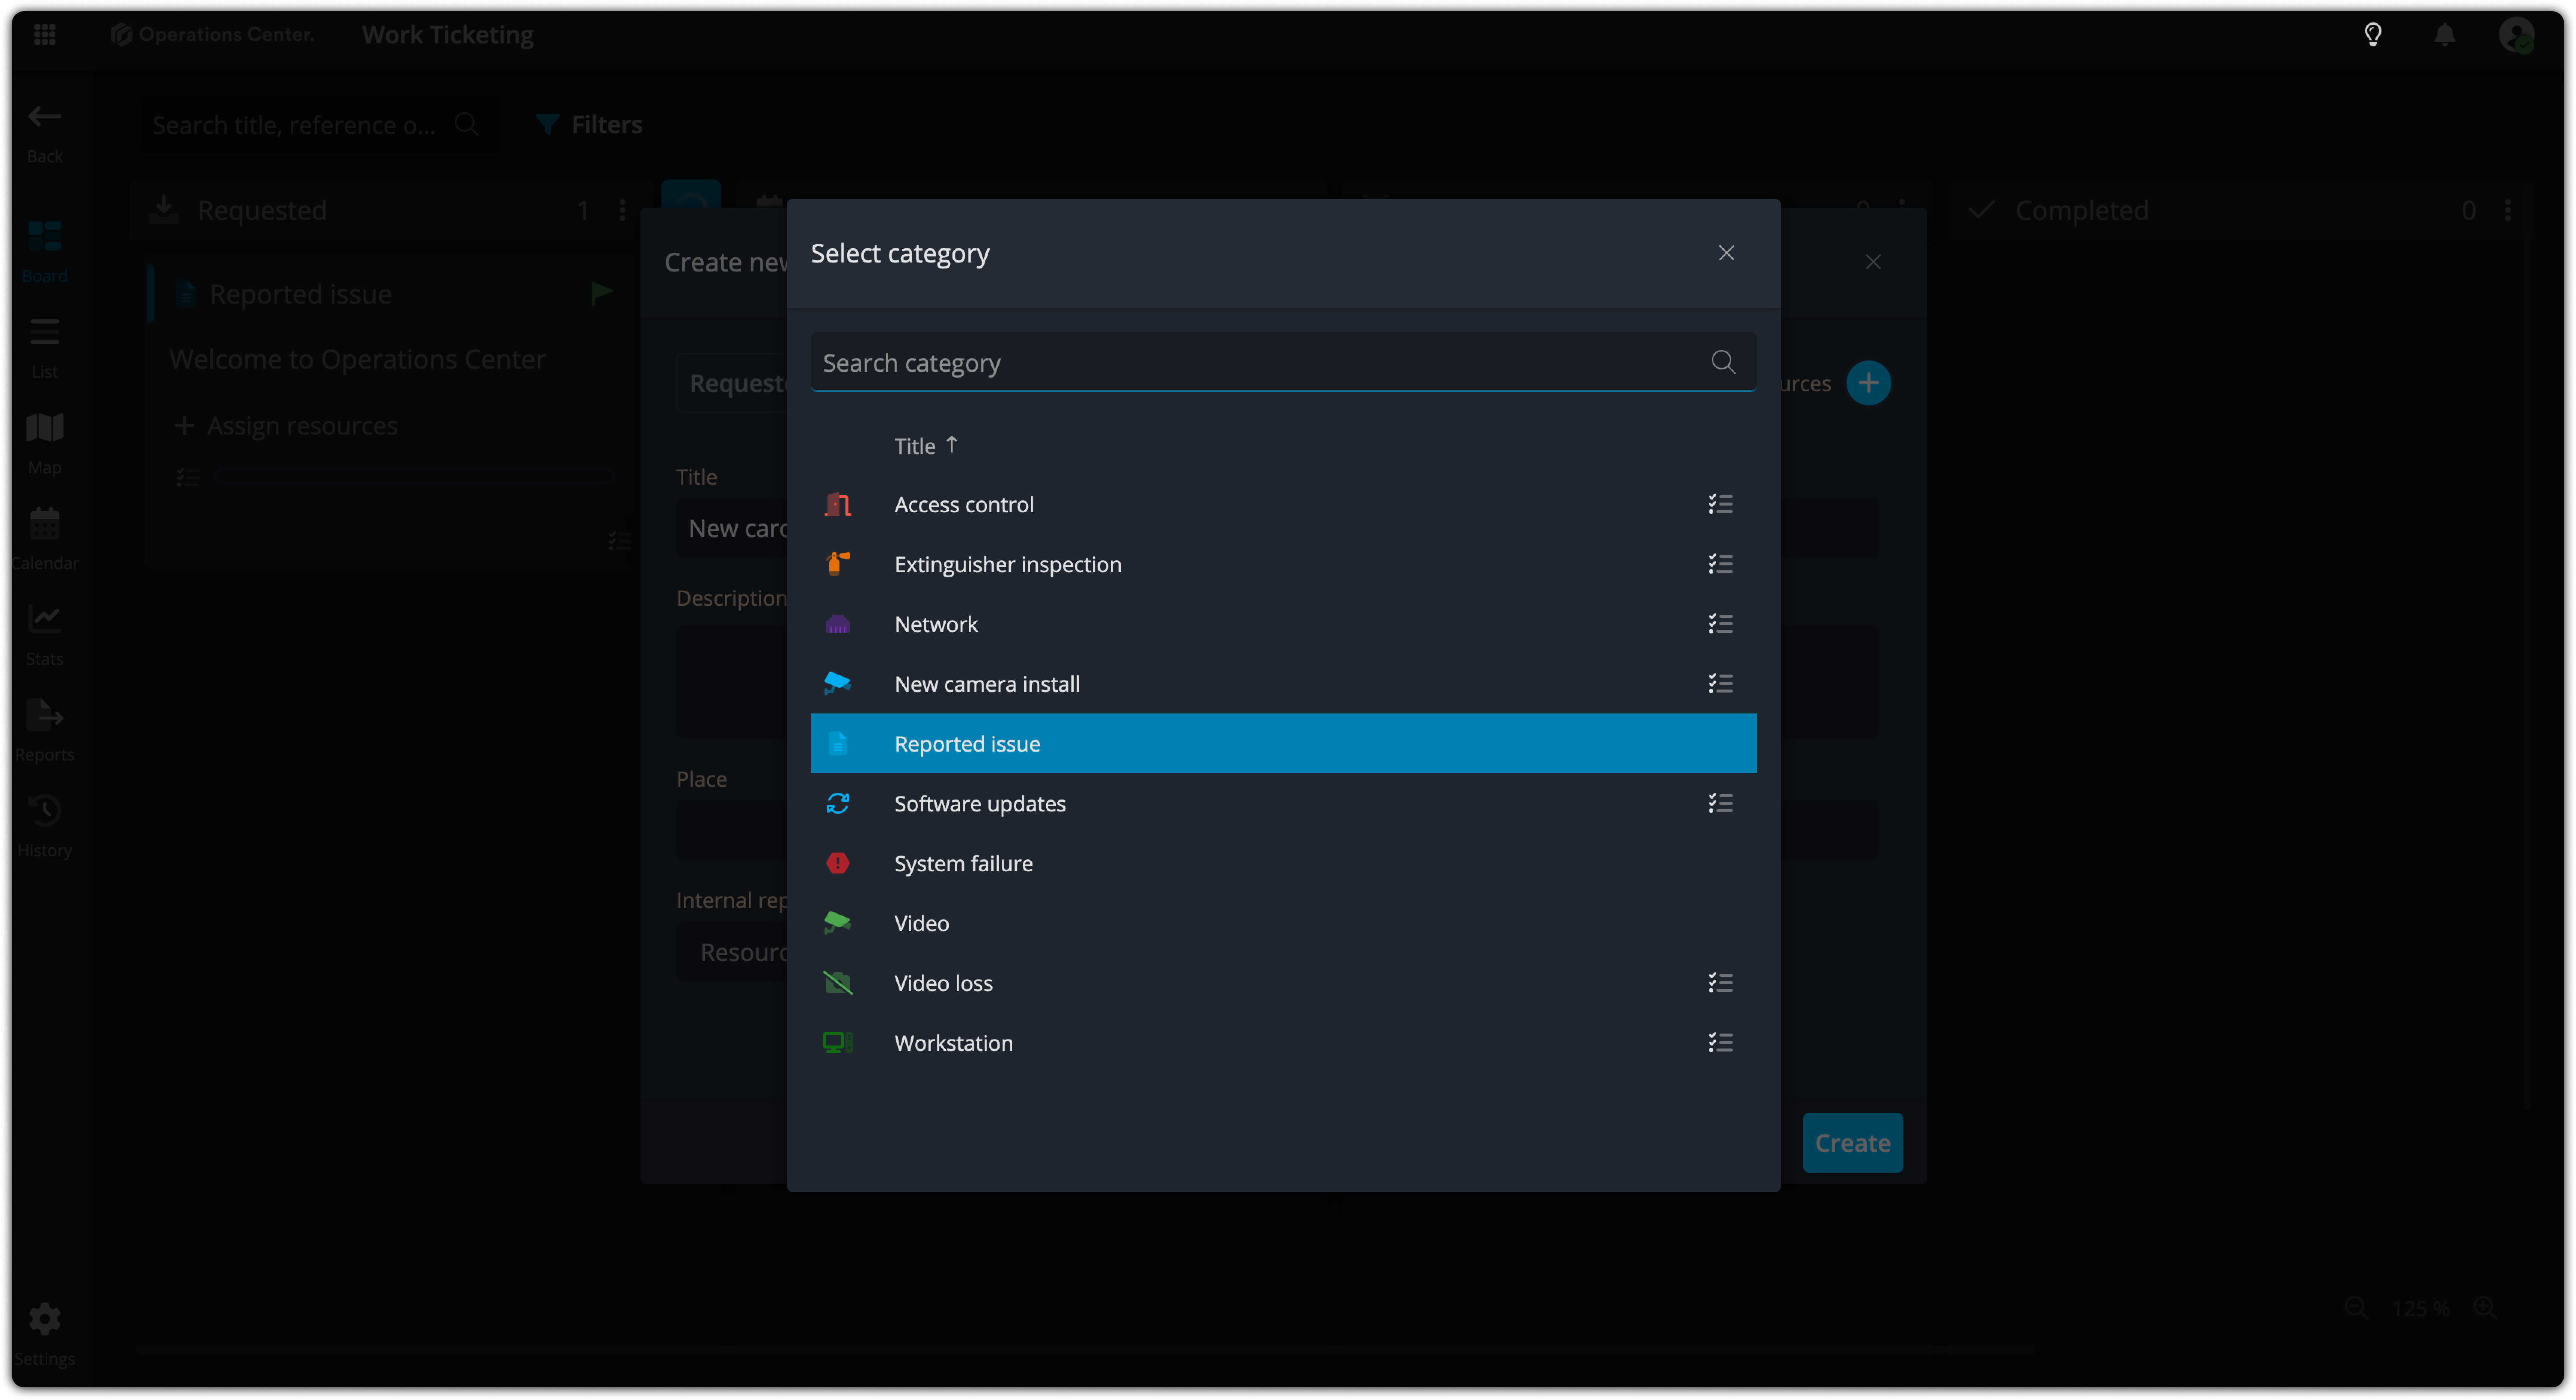Switch to Map view

click(44, 444)
